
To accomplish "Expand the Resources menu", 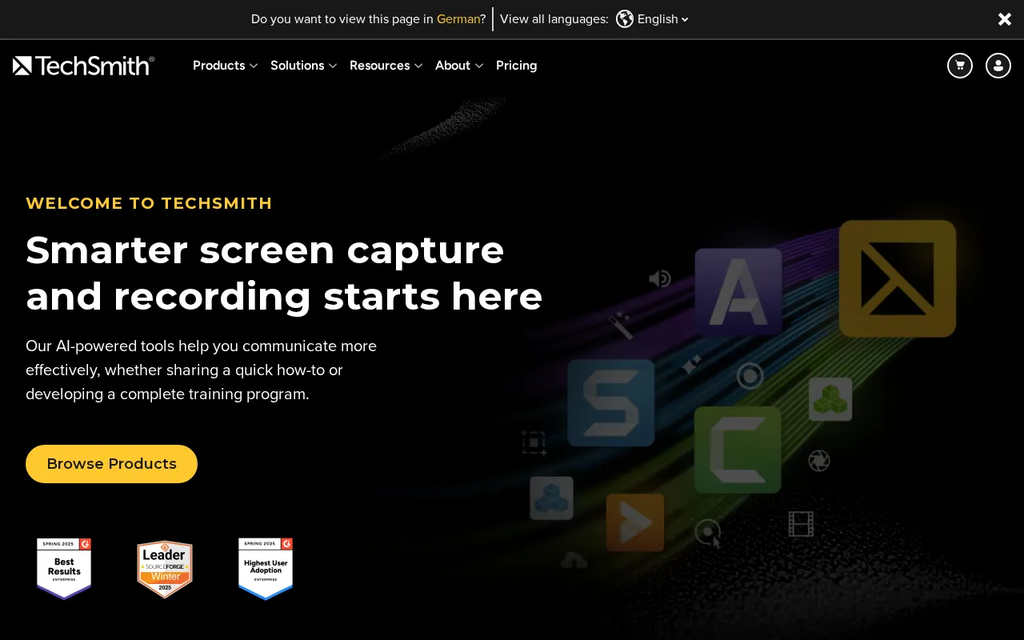I will pyautogui.click(x=386, y=66).
